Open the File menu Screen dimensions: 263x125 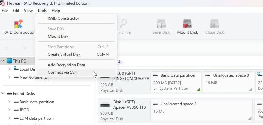[x=5, y=11]
